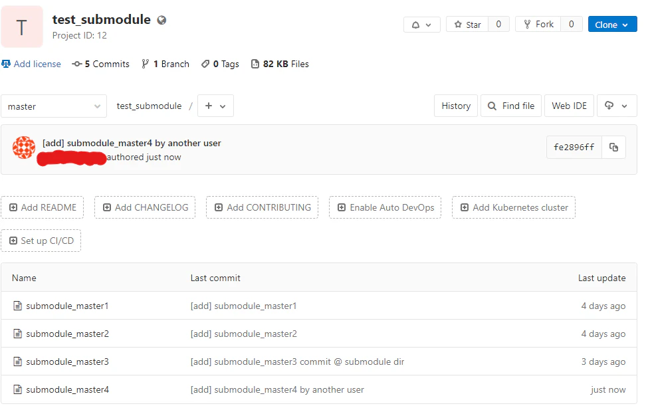Click Add CONTRIBUTING button
The image size is (646, 412).
(x=263, y=207)
